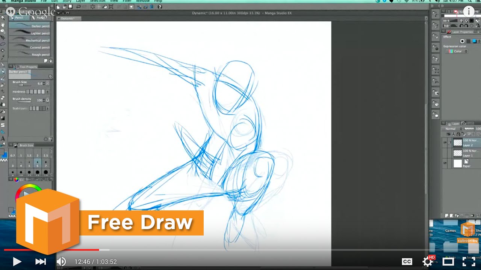The width and height of the screenshot is (481, 270).
Task: Click the Brush density value stepper
Action: [44, 100]
